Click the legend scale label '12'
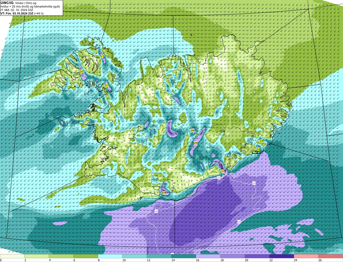 pos(148,260)
